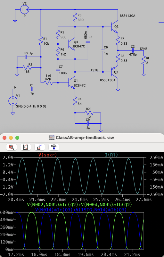Click the zoom-to-fit magnifier toolbar icon
This screenshot has height=257, width=164.
coord(12,147)
